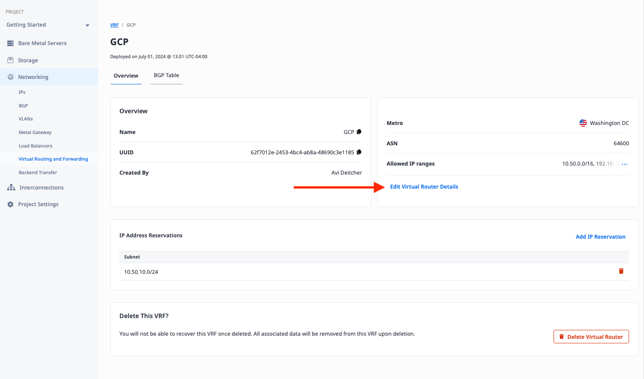
Task: Click the Interconnections hierarchy icon
Action: (11, 187)
